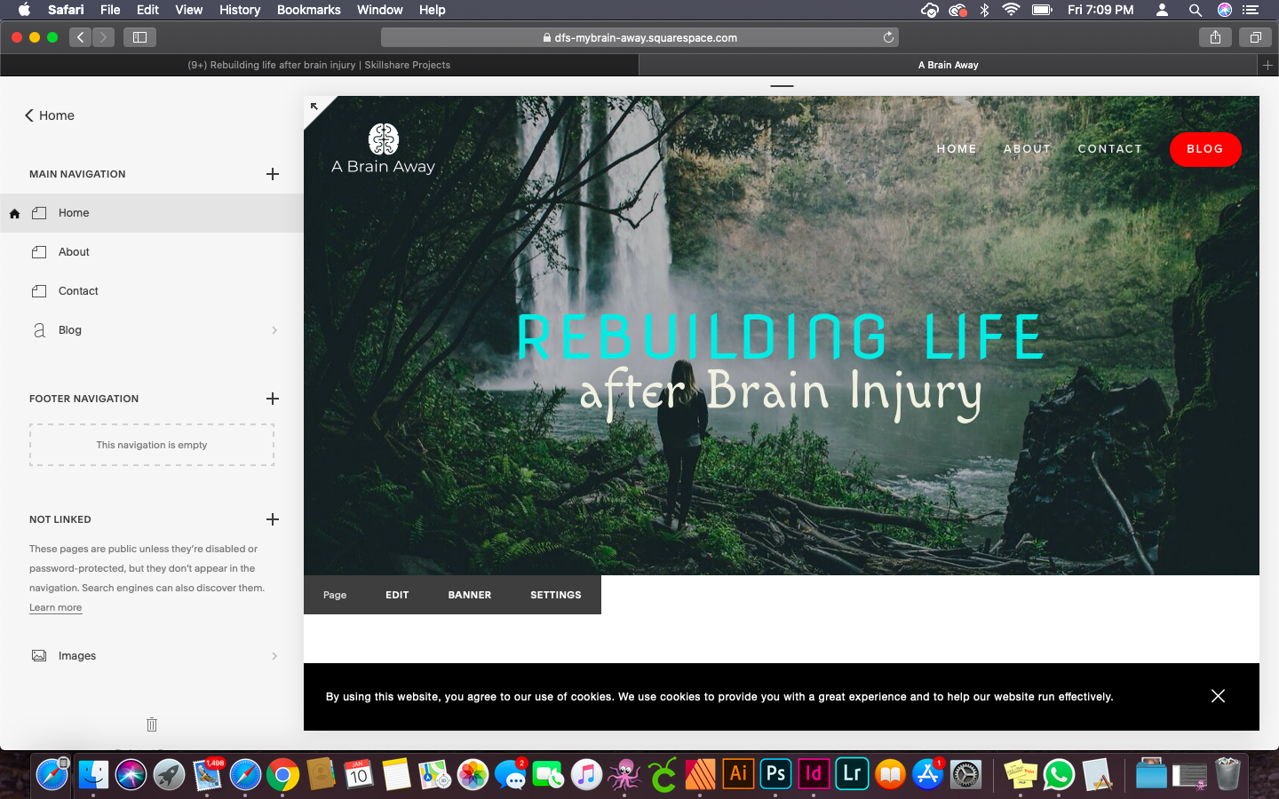Show all tabs overview button
The width and height of the screenshot is (1279, 799).
point(1255,37)
